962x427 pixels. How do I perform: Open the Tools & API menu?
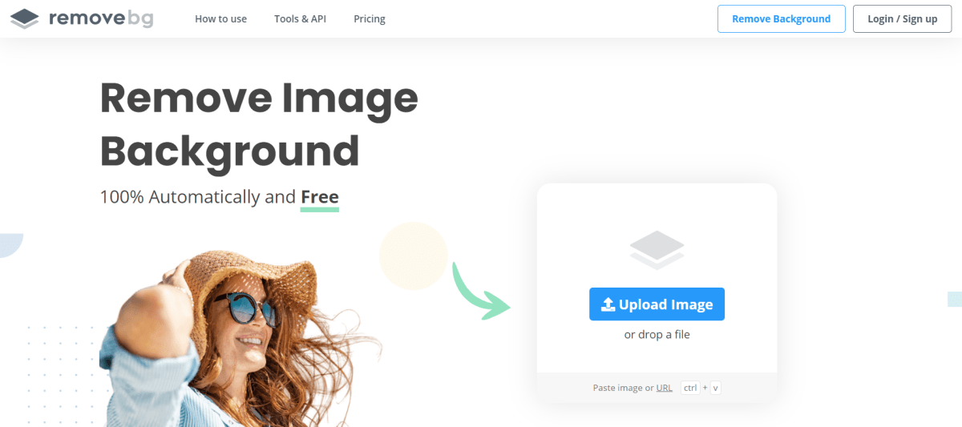(x=300, y=18)
